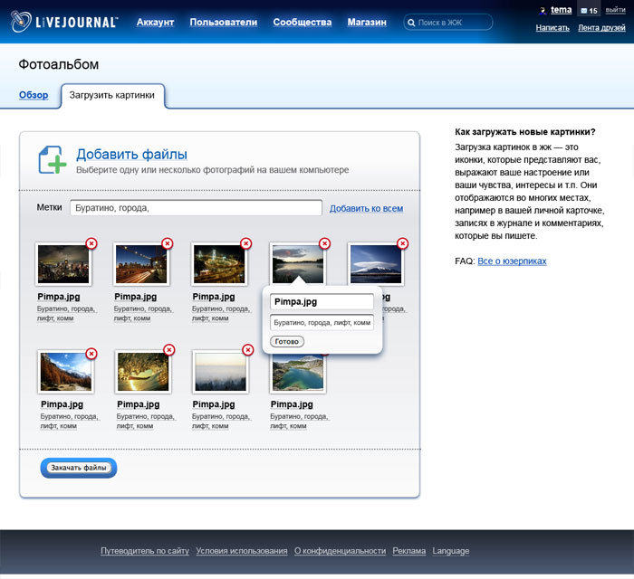Screen dimensions: 634x579
Task: Click the LiveJournal logo icon
Action: point(23,22)
